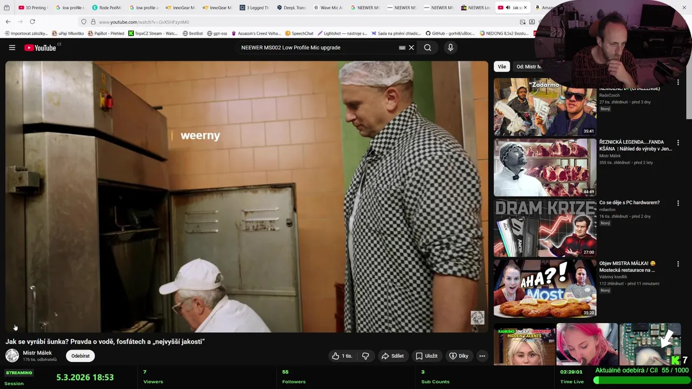Open the ŘEZNICKÁ LEGENDA meat thumbnail

[545, 167]
